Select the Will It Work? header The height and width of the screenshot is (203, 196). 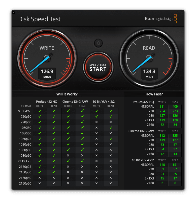[x=67, y=94]
